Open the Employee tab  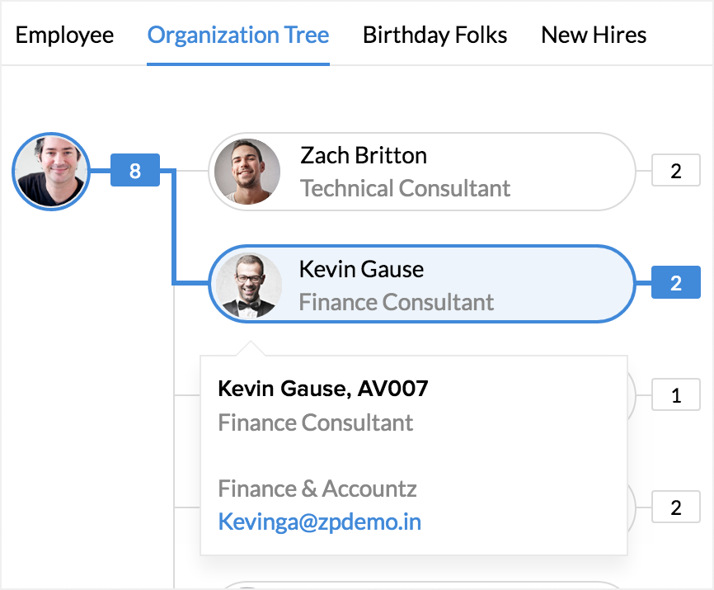[x=64, y=35]
